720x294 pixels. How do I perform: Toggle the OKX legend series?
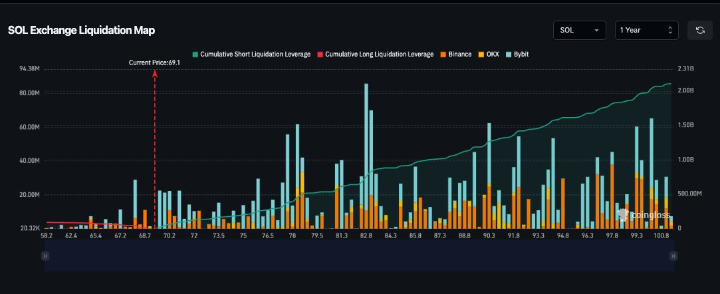pyautogui.click(x=489, y=54)
